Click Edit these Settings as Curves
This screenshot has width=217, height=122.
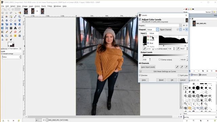click(x=163, y=72)
